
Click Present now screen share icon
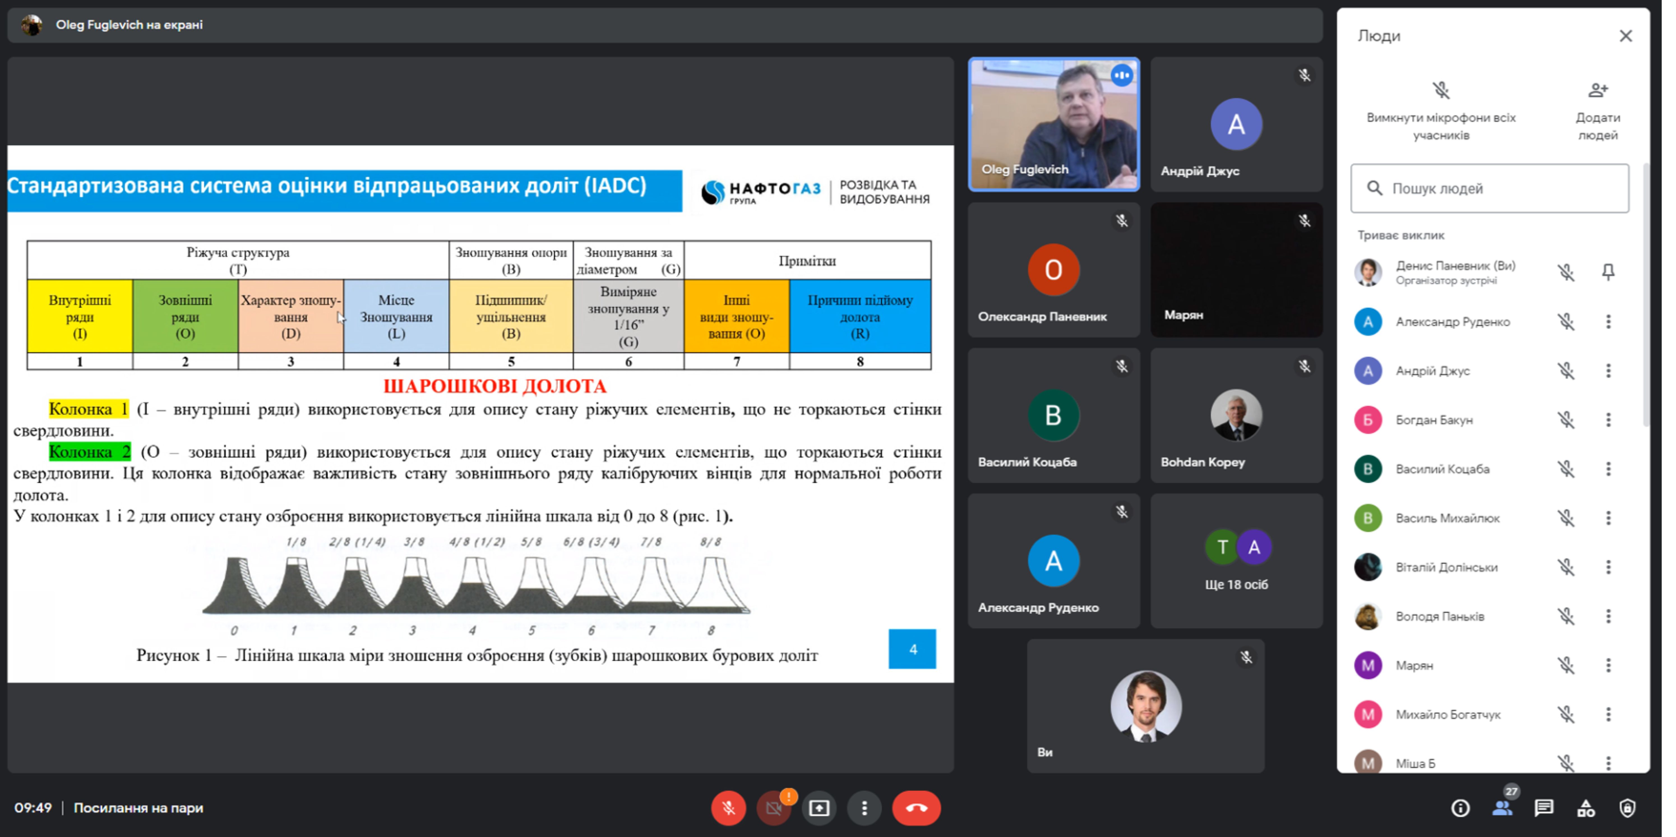pos(819,808)
